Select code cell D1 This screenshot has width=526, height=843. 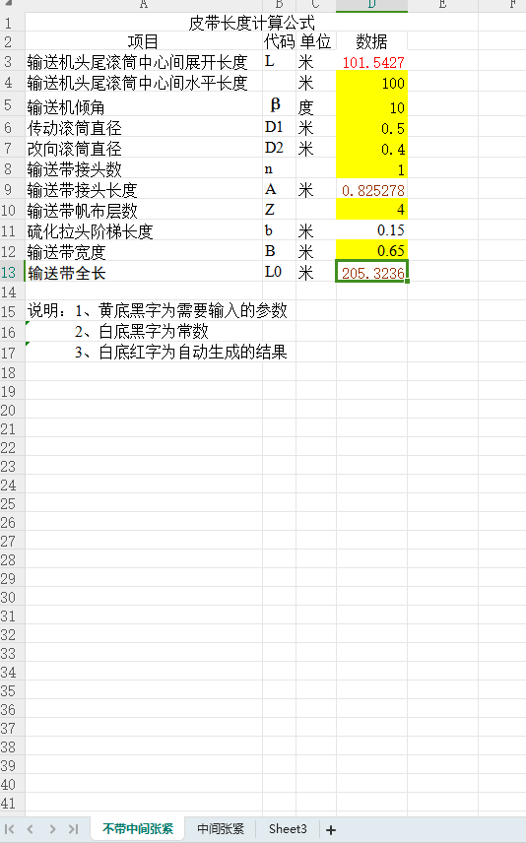279,127
